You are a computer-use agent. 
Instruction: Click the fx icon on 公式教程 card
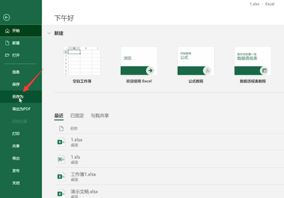(x=207, y=71)
